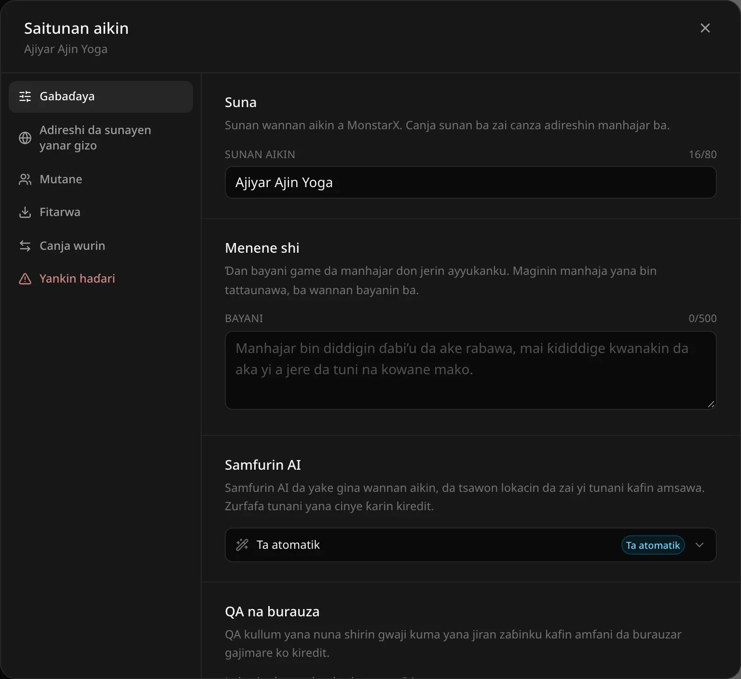
Task: Go to the Mutane section
Action: pos(101,179)
